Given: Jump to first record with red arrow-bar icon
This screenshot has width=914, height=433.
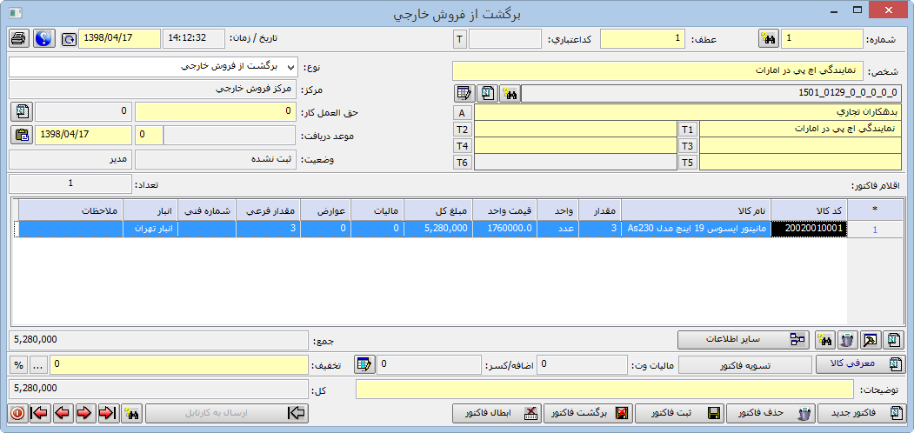Looking at the screenshot, I should [x=40, y=413].
